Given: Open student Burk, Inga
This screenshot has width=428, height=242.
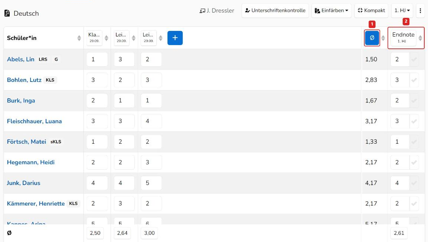Looking at the screenshot, I should 21,101.
